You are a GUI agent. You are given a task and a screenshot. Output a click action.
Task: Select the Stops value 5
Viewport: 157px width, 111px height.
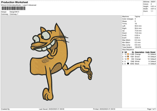pos(135,21)
